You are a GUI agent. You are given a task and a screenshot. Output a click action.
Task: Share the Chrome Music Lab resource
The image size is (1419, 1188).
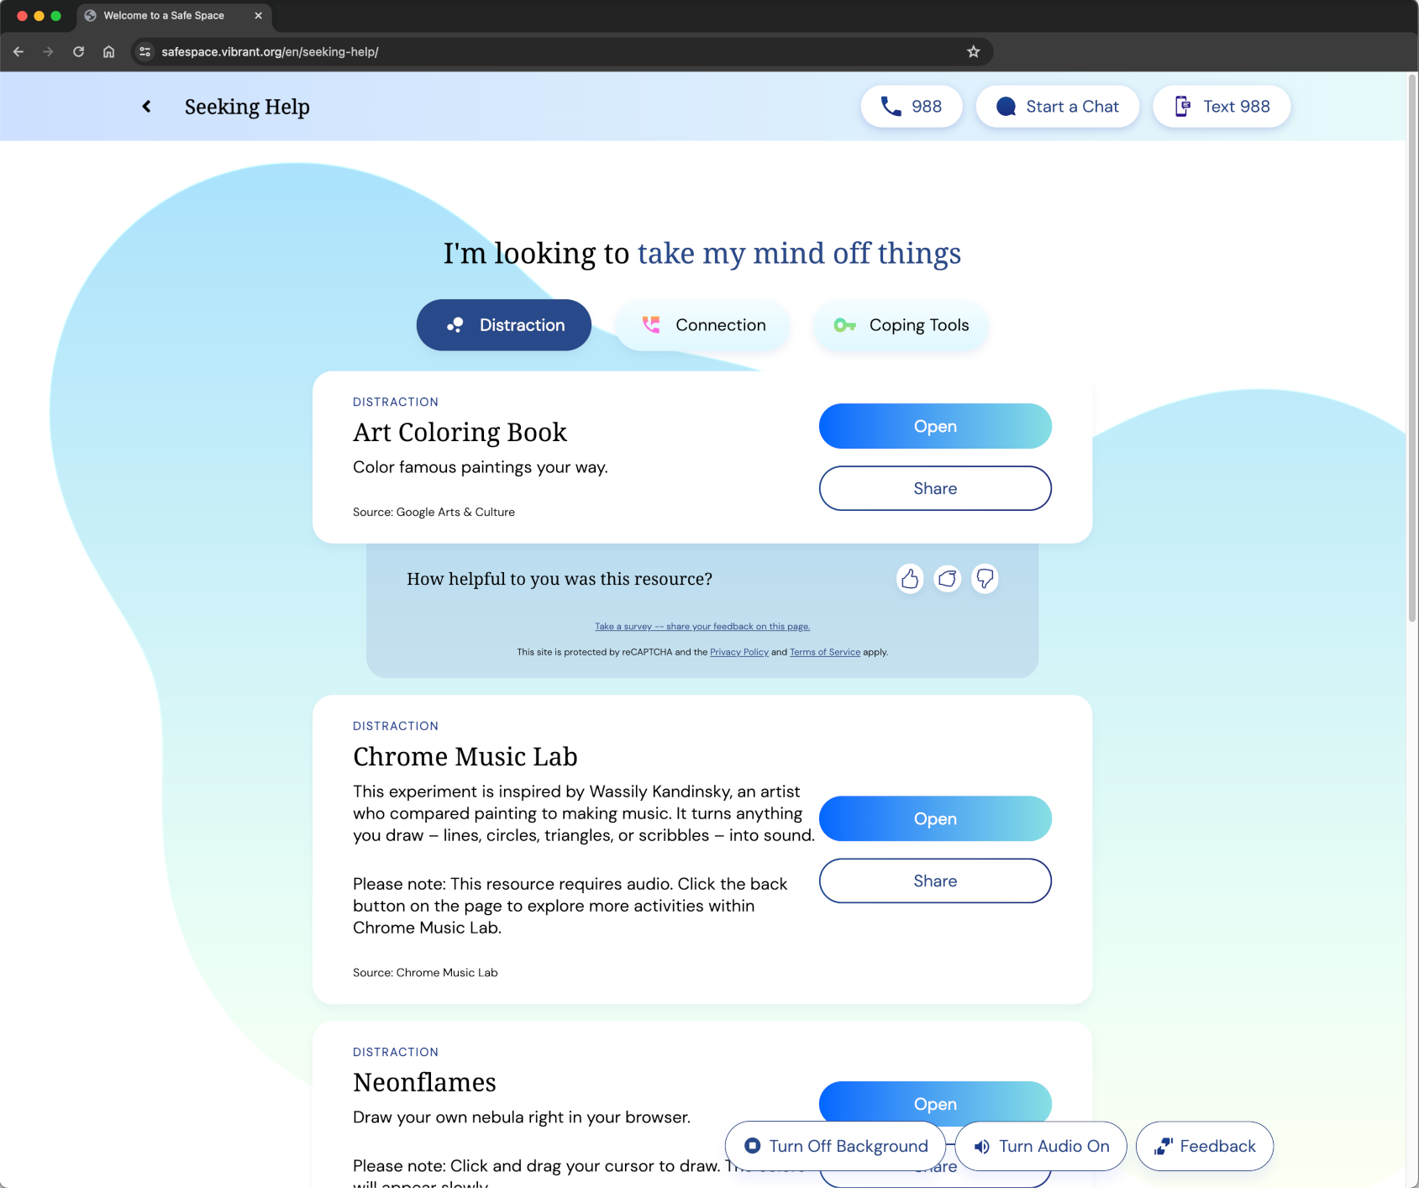[935, 880]
